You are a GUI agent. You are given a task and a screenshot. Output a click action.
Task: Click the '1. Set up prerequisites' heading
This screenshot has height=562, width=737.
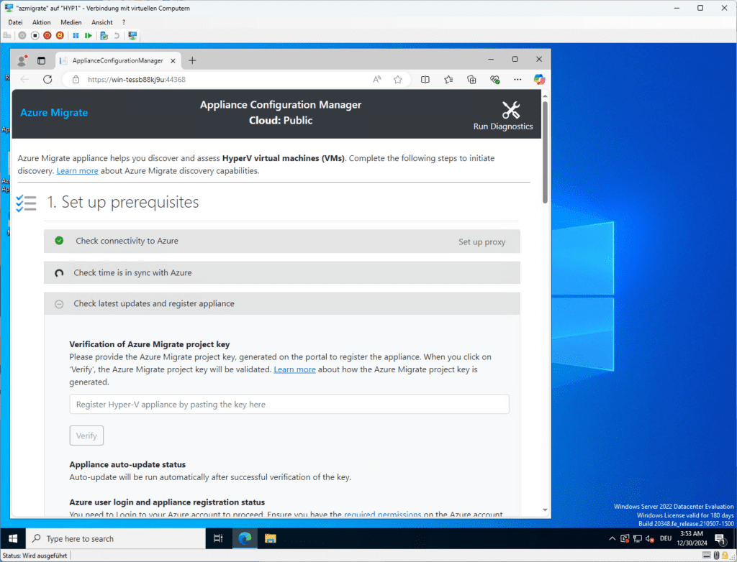click(122, 203)
